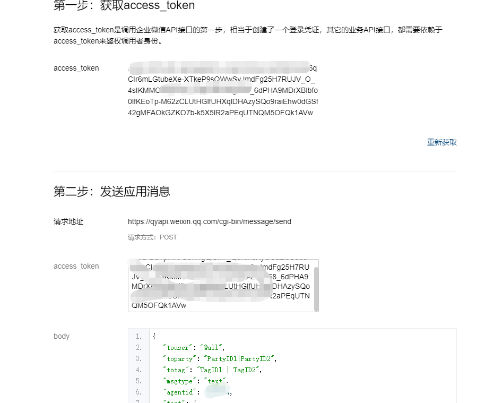
Task: Click the 第二步：发送应用消息 heading
Action: click(x=112, y=191)
